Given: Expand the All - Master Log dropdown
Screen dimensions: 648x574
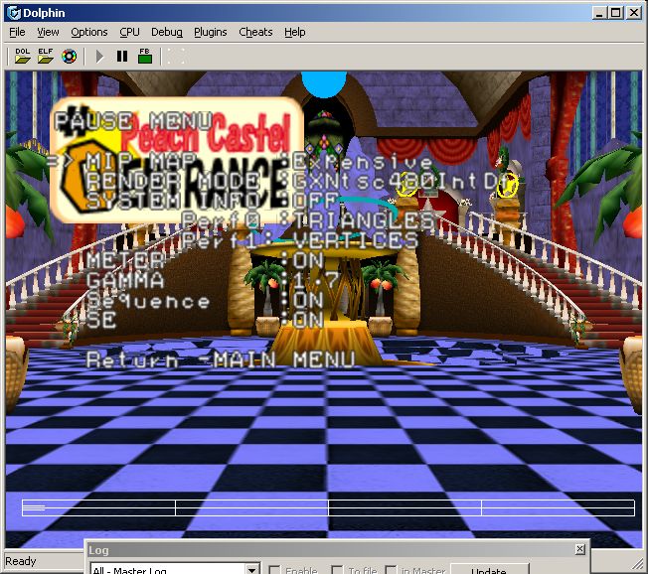Looking at the screenshot, I should click(252, 570).
